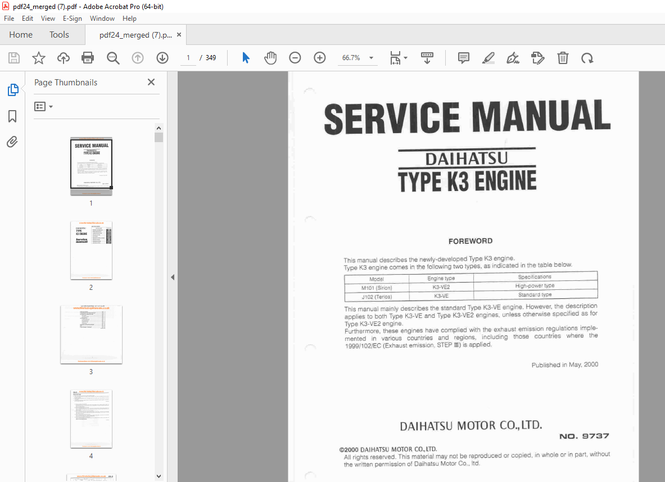
Task: Click the fit page width icon
Action: click(395, 58)
